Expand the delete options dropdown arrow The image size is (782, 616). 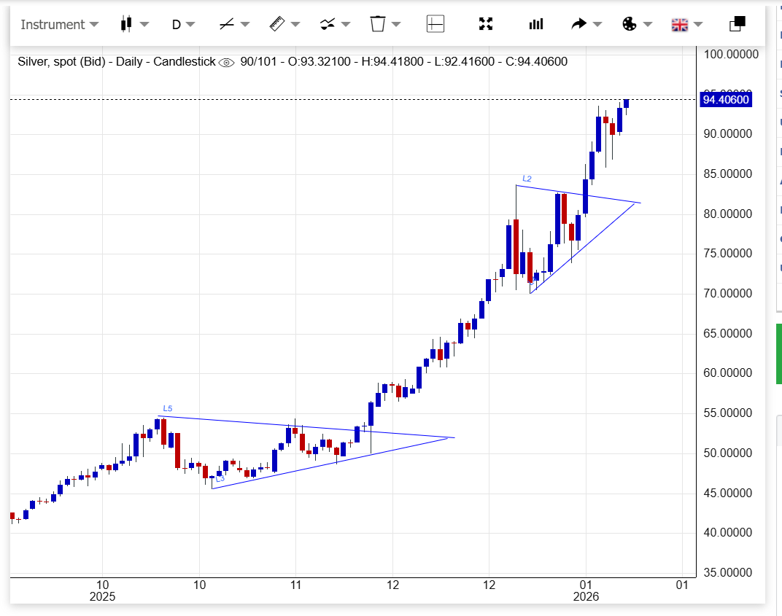[x=396, y=24]
